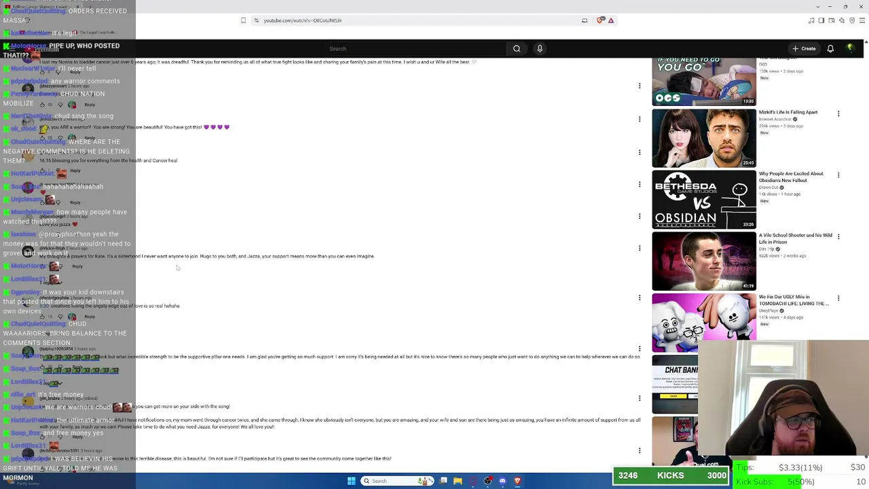Click the Brave browser taskbar icon
Screen dimensions: 869x489
[517, 481]
